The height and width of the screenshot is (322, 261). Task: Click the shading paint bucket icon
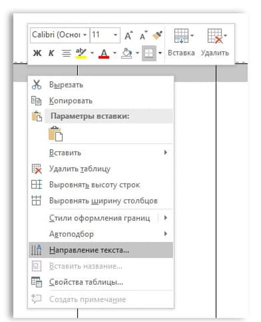tap(127, 54)
